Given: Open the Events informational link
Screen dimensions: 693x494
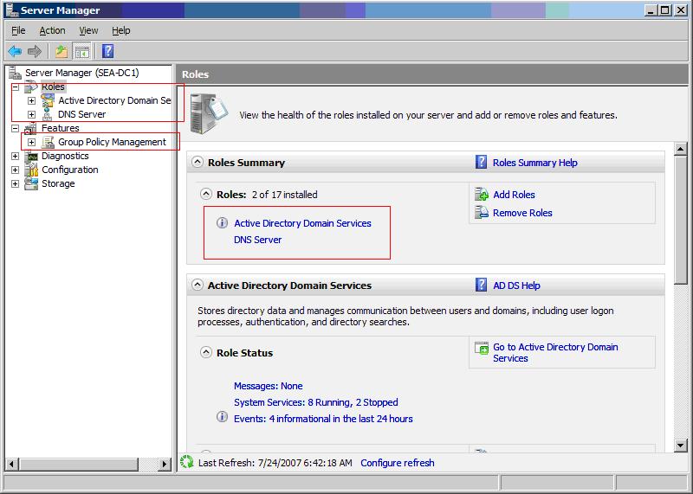Looking at the screenshot, I should point(323,419).
